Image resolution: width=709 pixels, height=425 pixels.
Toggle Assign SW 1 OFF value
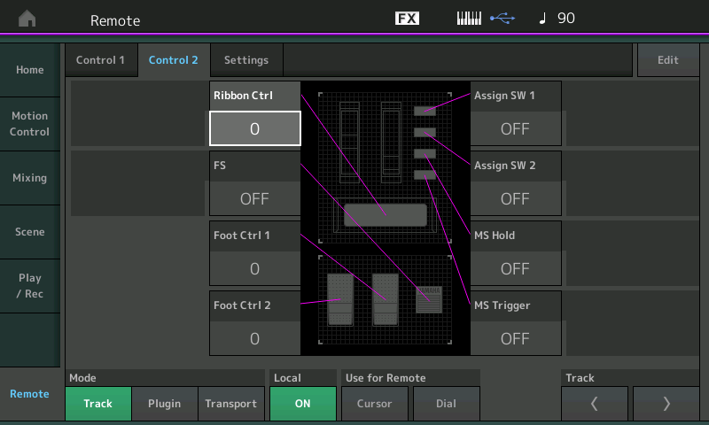[x=515, y=128]
